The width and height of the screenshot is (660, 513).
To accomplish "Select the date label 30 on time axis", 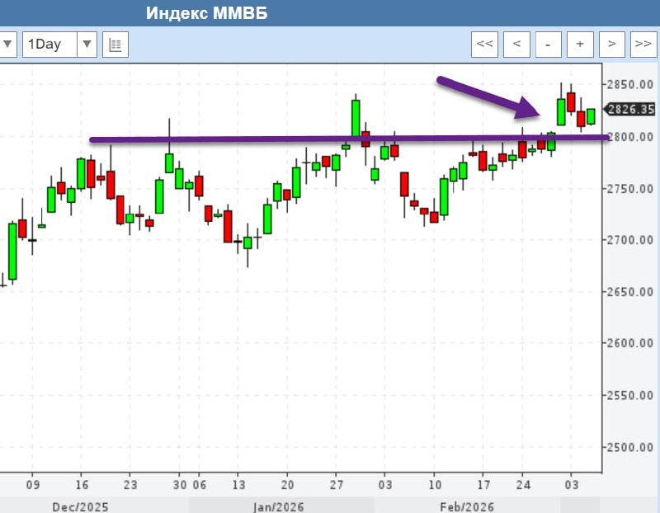I will [180, 485].
